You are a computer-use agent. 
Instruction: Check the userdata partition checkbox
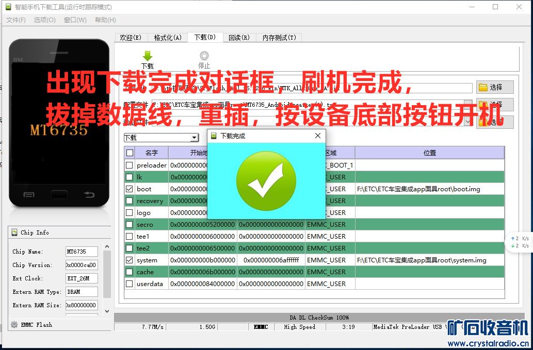[129, 284]
